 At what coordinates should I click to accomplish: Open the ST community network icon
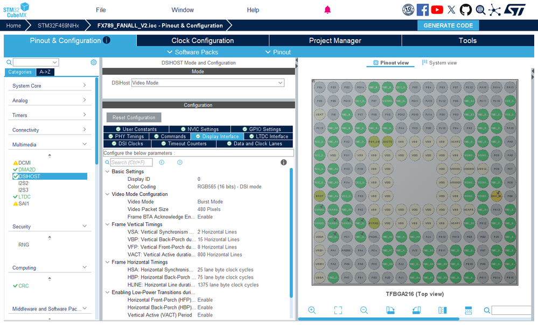click(494, 10)
